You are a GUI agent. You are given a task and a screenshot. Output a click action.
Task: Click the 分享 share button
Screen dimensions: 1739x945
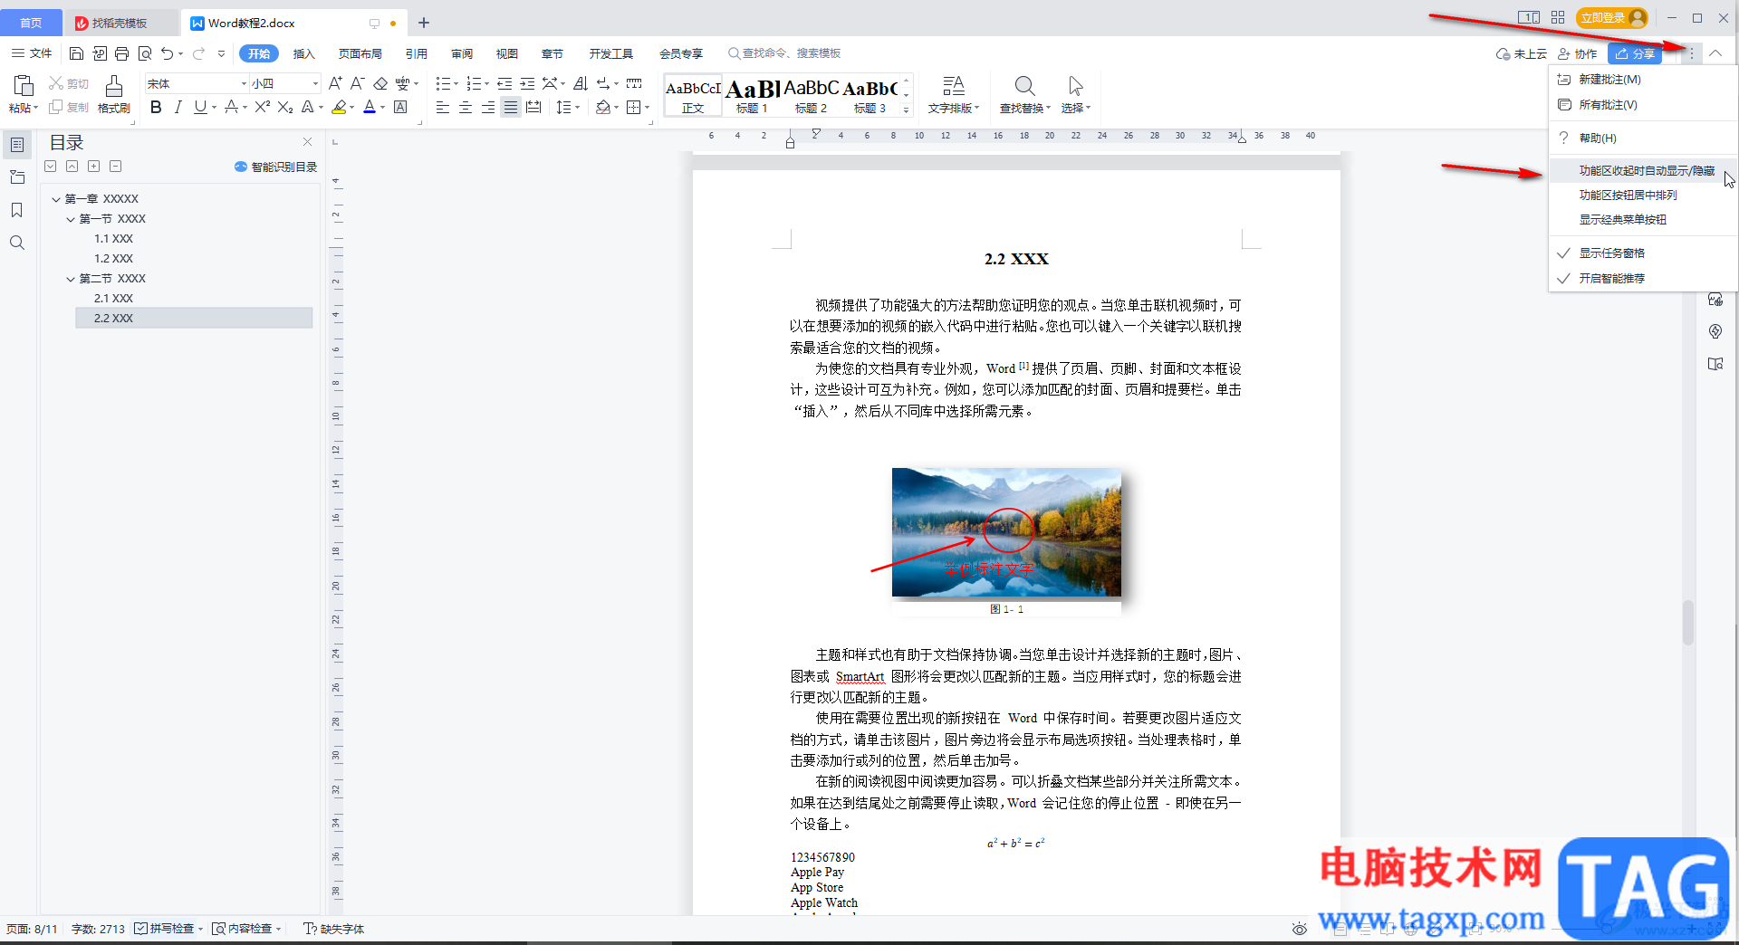tap(1635, 53)
